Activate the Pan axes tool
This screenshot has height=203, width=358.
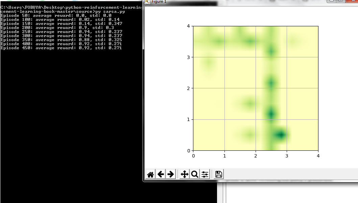[x=185, y=175]
